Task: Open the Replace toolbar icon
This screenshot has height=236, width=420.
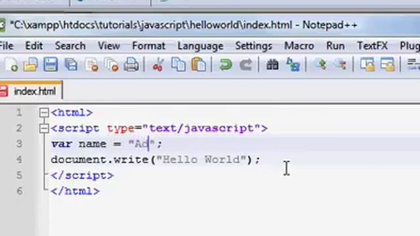Action: click(293, 64)
